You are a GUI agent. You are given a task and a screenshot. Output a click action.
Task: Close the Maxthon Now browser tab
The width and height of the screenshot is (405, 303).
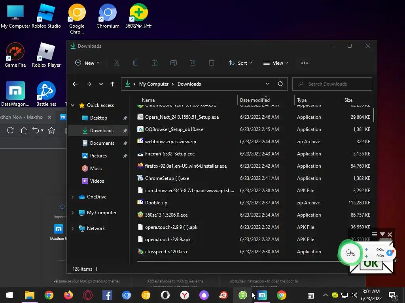[49, 117]
